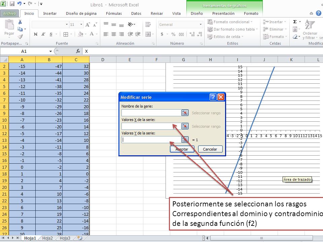Viewport: 323px width, 242px height.
Task: Toggle Subrayado (S) underline formatting
Action: [51, 34]
